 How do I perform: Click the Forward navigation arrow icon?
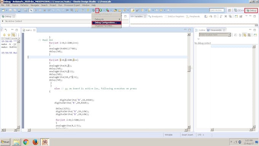pyautogui.click(x=168, y=10)
